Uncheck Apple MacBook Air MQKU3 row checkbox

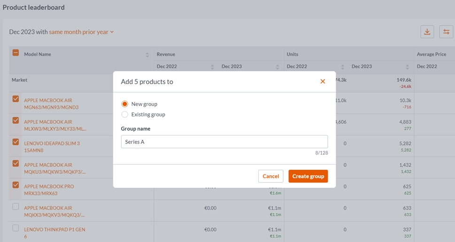click(x=15, y=164)
